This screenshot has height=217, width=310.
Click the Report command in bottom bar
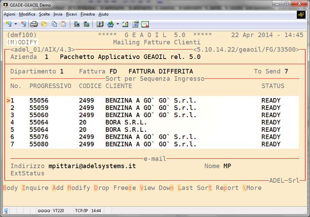[227, 188]
